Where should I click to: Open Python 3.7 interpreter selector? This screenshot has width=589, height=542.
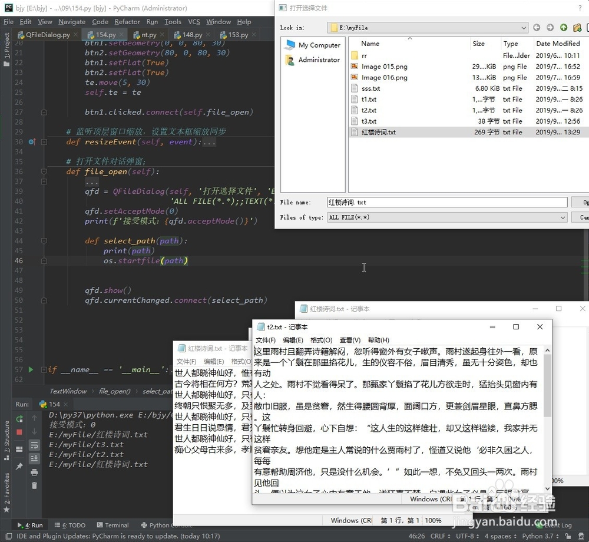pos(540,536)
